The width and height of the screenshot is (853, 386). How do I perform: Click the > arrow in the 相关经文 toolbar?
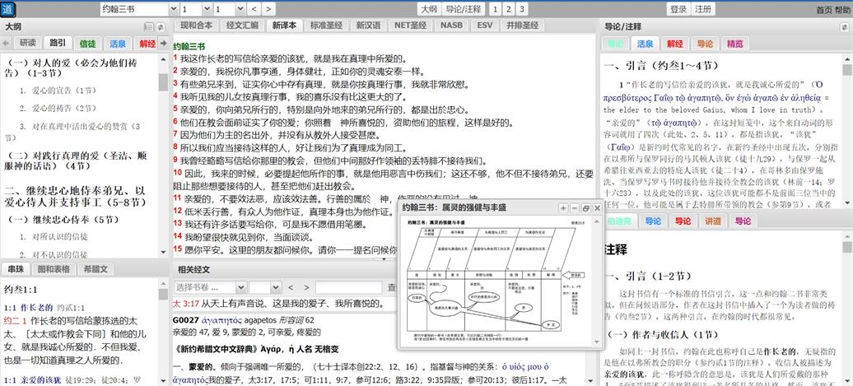(305, 287)
